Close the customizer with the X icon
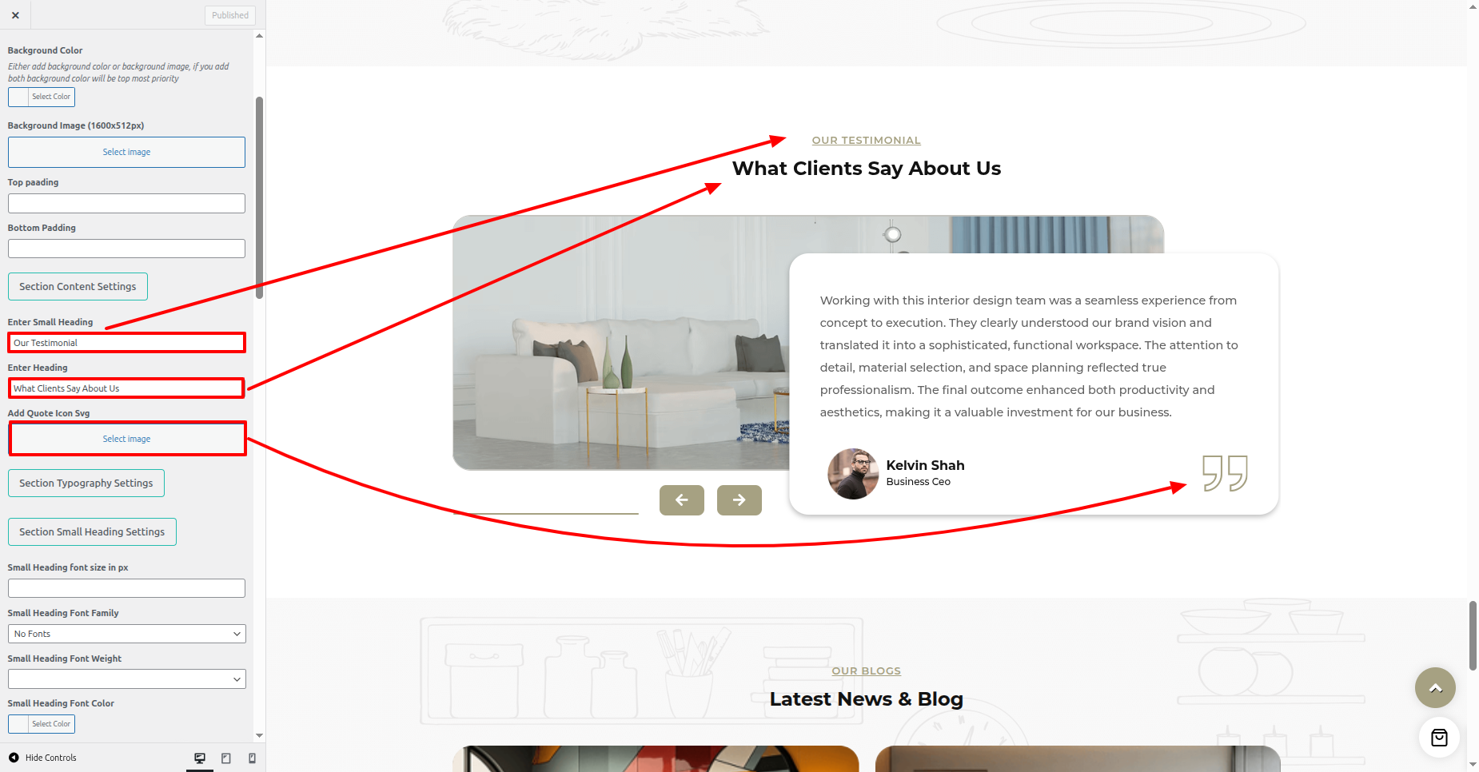The image size is (1479, 772). point(15,15)
